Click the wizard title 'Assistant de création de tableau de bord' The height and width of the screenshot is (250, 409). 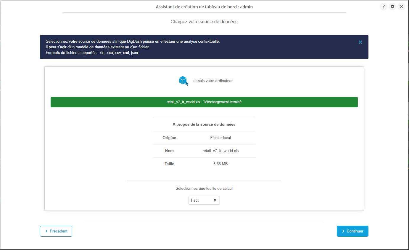[x=204, y=7]
